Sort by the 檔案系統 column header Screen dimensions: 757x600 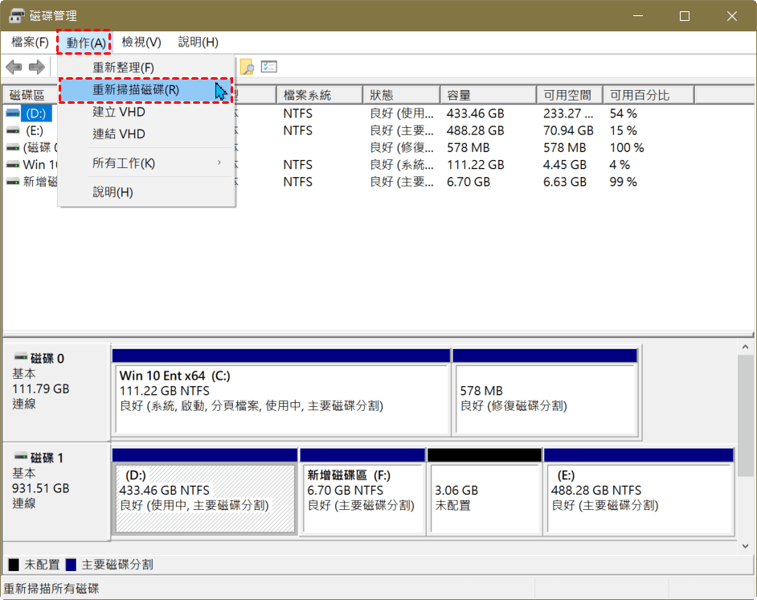point(320,95)
